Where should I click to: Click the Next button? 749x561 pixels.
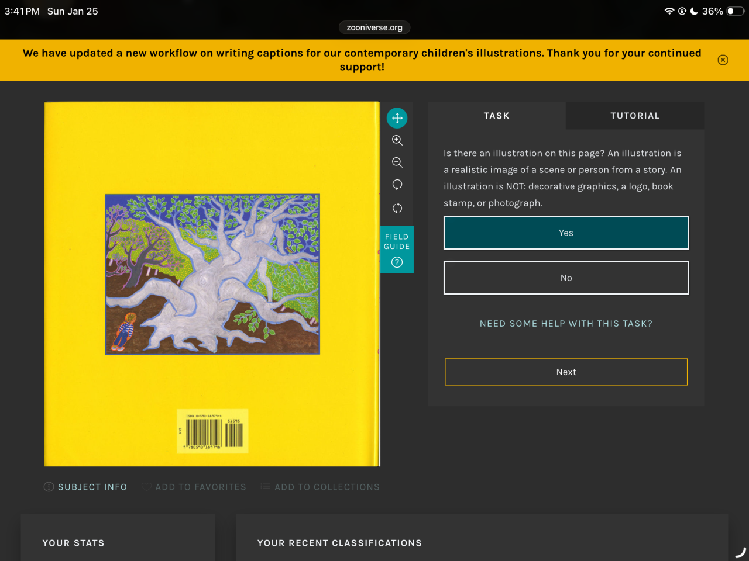tap(566, 372)
